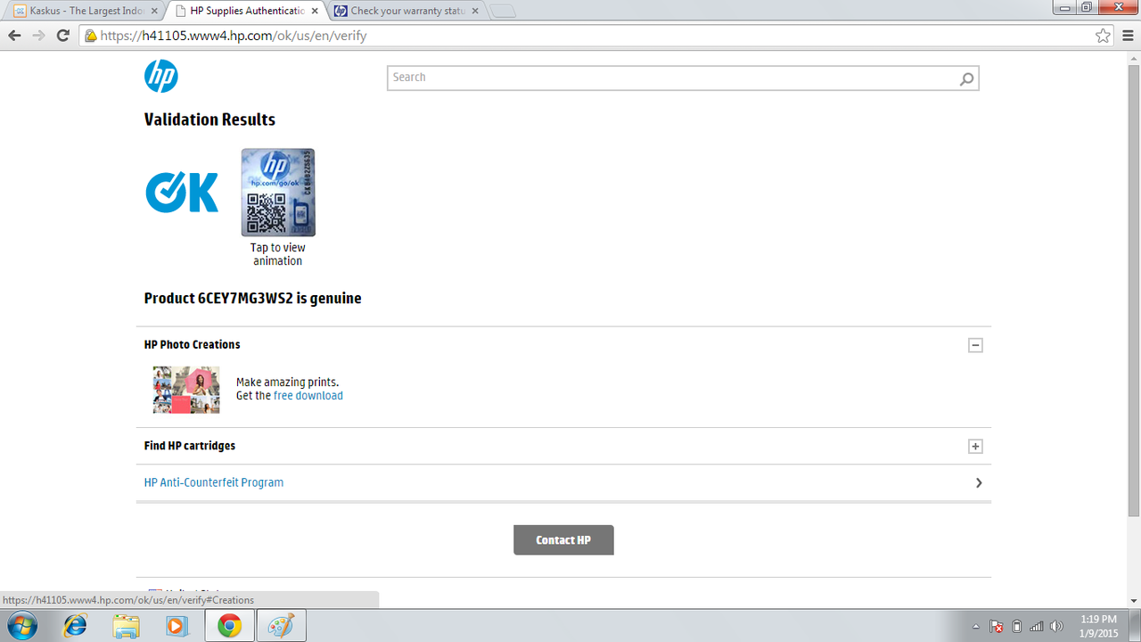Go back to previous page
This screenshot has height=642, width=1141.
[x=14, y=36]
